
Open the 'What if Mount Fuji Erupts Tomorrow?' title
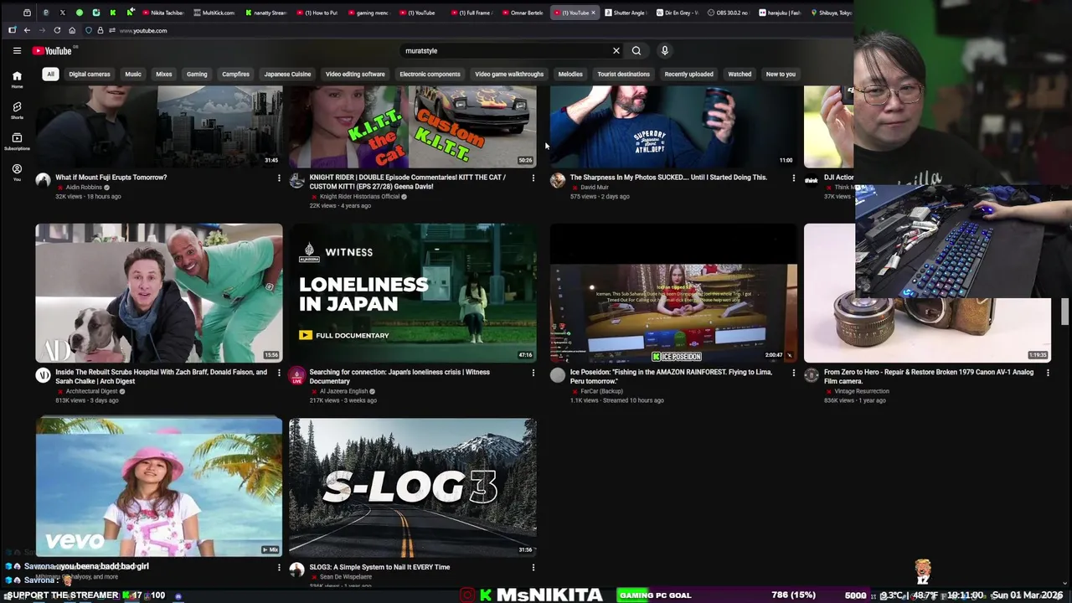(x=111, y=178)
